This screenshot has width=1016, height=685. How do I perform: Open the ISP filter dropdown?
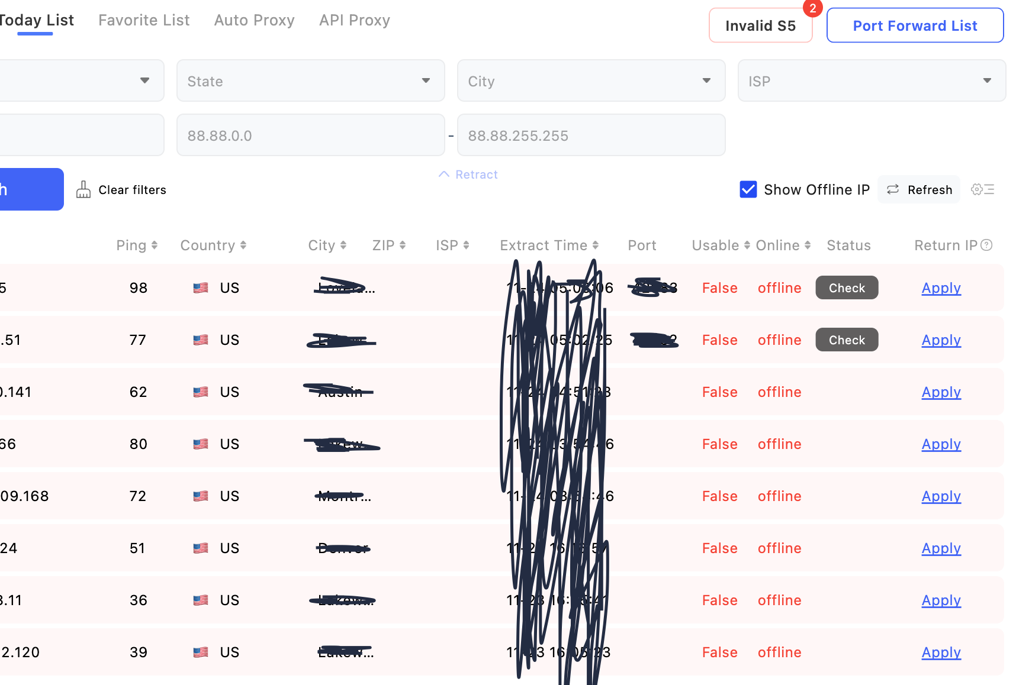[871, 81]
